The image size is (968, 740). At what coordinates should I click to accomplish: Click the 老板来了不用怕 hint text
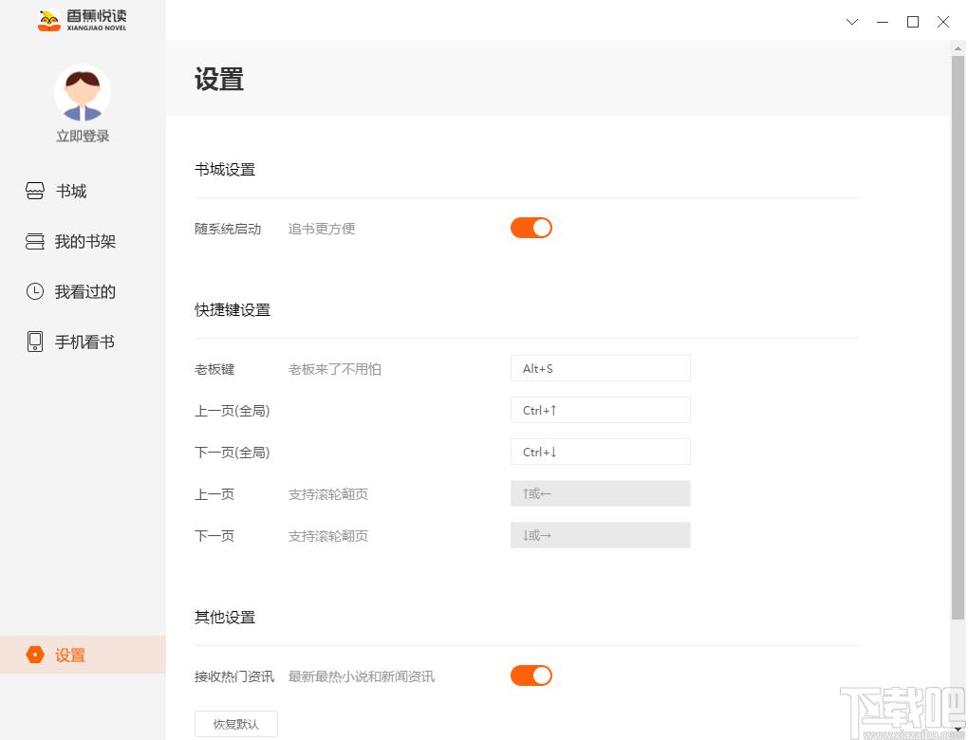pyautogui.click(x=335, y=369)
